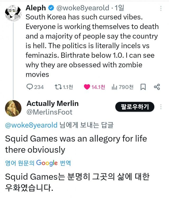
Task: Click the 영어 원문의 Google 번역 link
Action: pos(38,163)
